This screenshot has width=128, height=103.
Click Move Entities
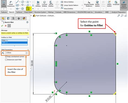pyautogui.click(x=67, y=9)
